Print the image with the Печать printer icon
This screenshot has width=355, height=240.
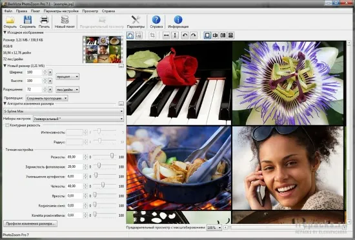point(44,22)
